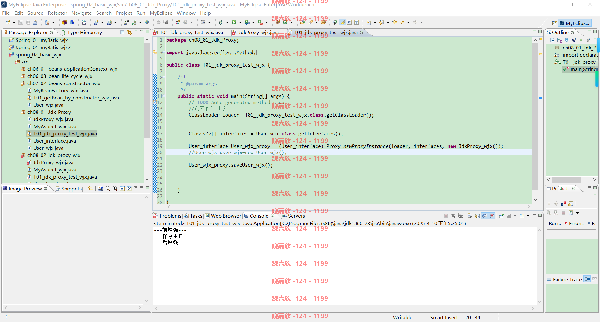Screen dimensions: 600x322
Task: Click editor vertical scrollbar thumb
Action: coord(535,116)
